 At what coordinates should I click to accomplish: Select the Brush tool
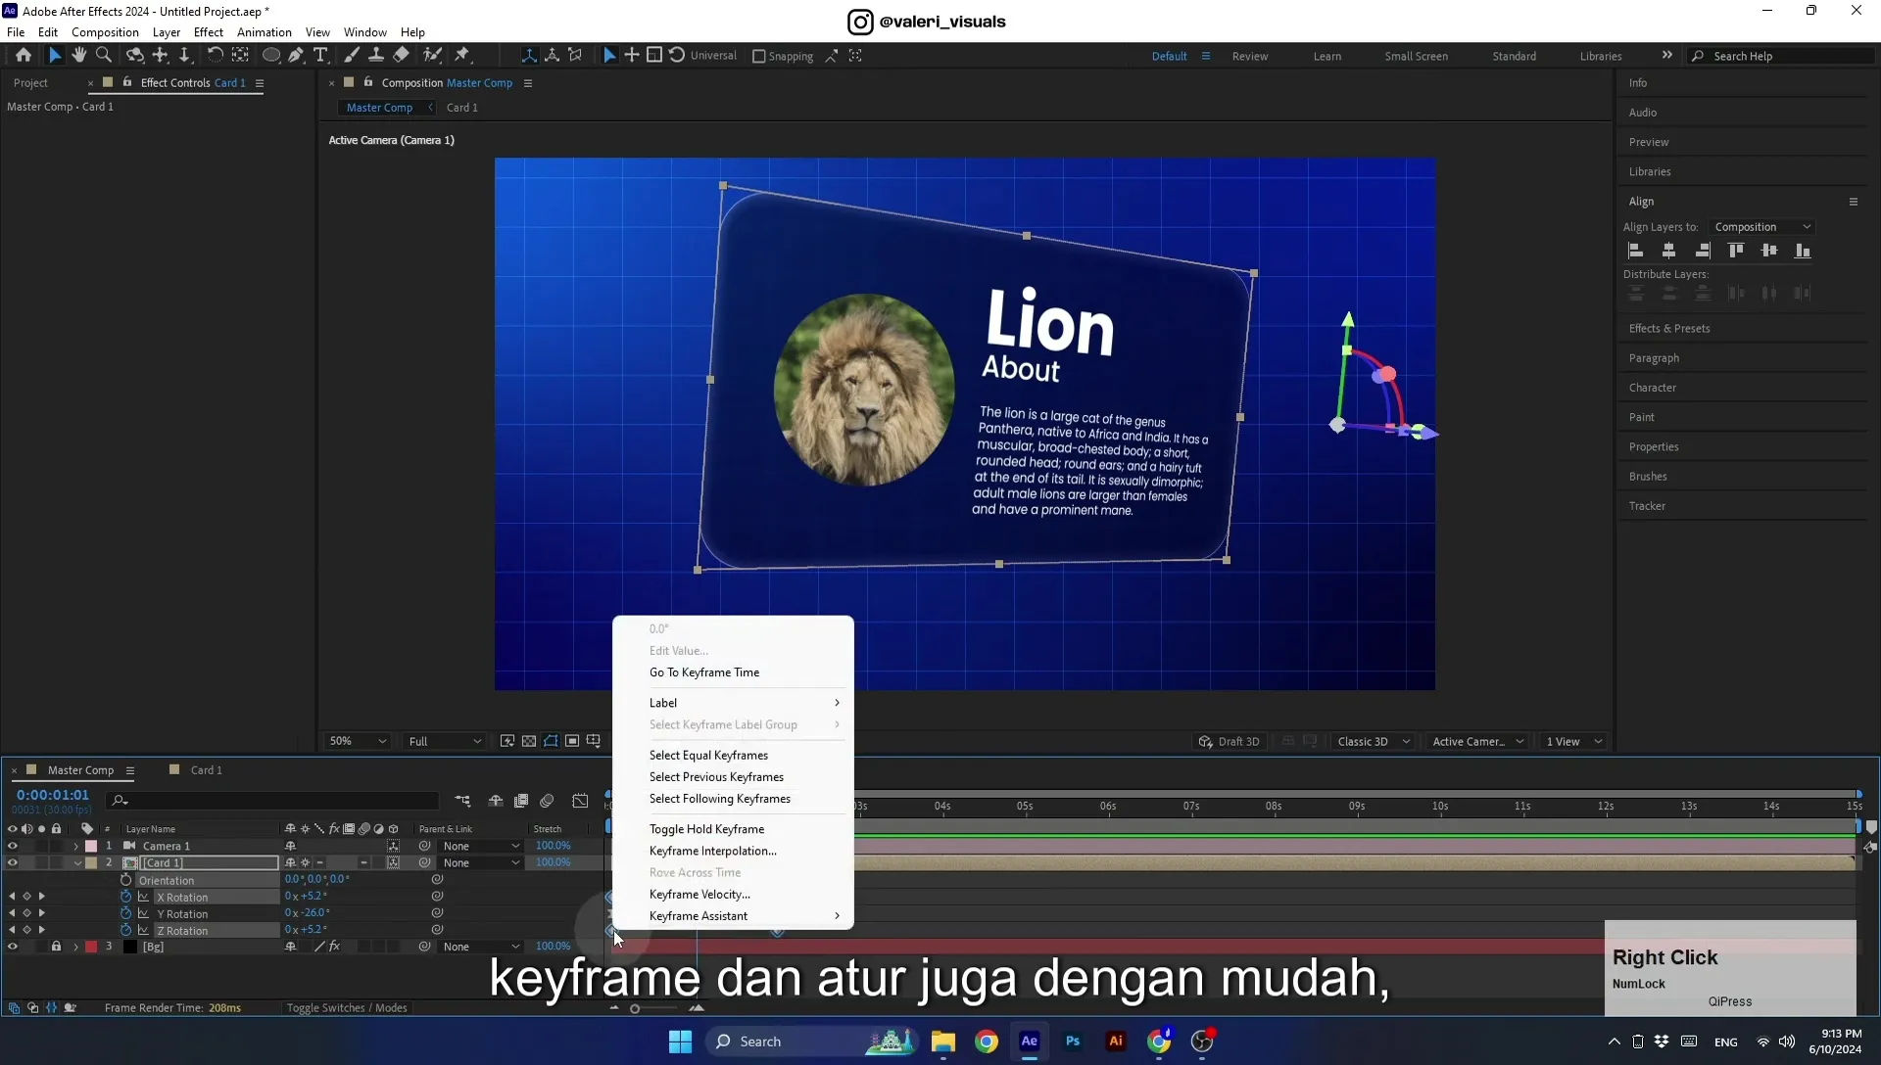352,56
